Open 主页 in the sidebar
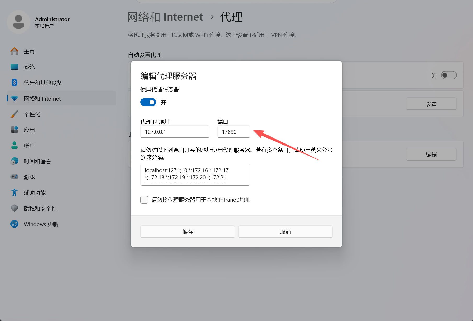 click(61, 51)
